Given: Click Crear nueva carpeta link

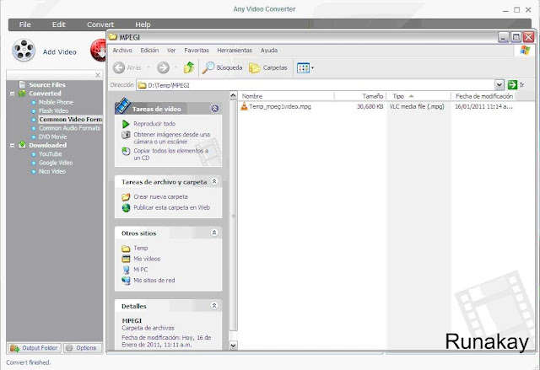Looking at the screenshot, I should 160,196.
